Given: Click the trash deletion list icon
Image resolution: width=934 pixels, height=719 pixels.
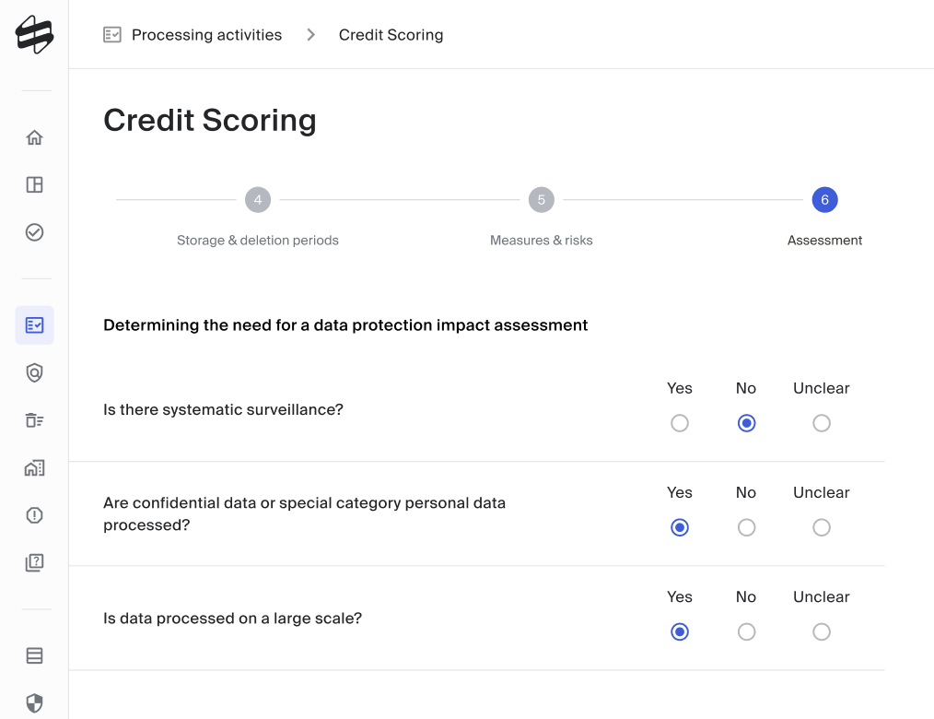Looking at the screenshot, I should coord(35,420).
